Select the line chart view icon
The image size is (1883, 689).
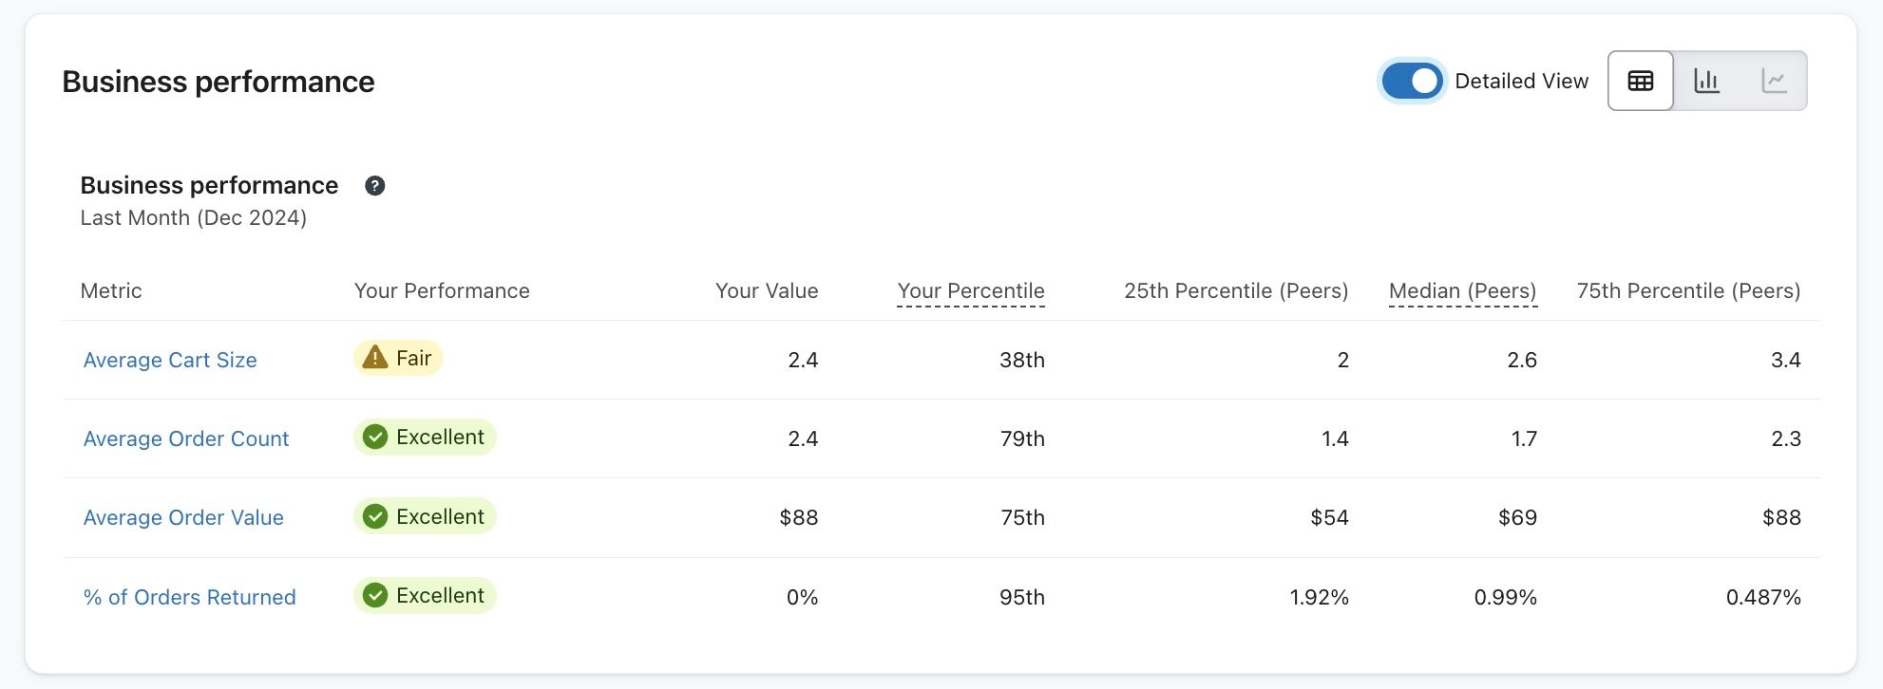(x=1775, y=81)
